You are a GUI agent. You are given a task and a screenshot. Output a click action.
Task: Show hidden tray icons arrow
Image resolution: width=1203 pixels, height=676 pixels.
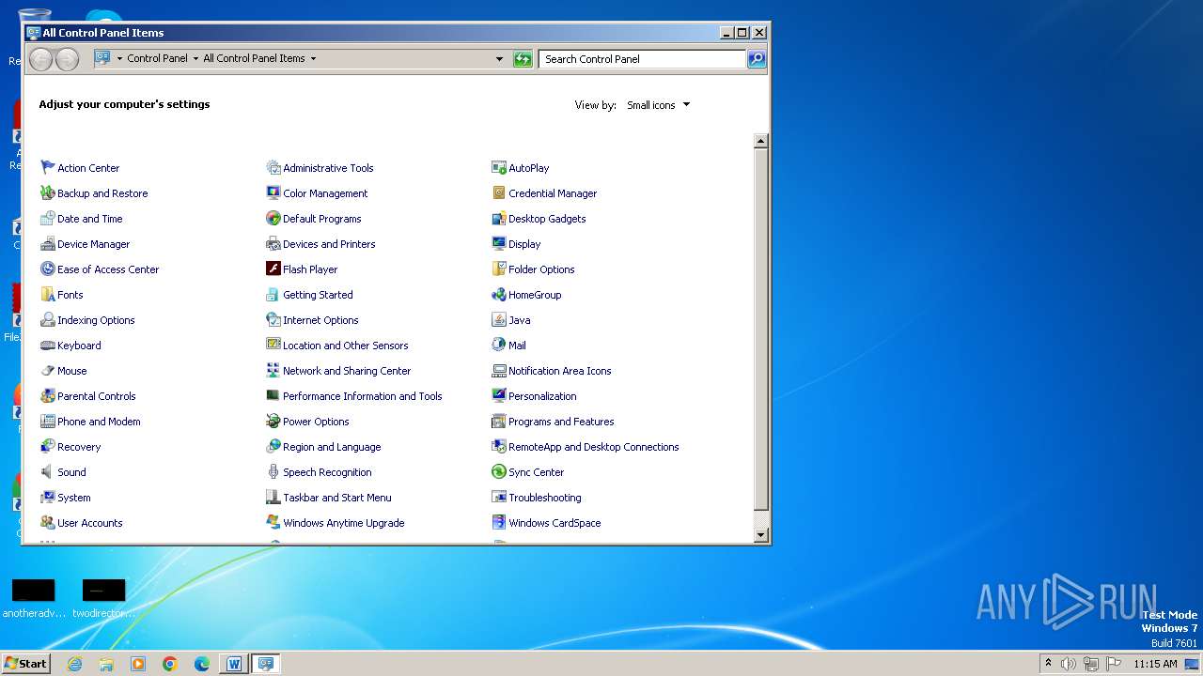point(1048,663)
